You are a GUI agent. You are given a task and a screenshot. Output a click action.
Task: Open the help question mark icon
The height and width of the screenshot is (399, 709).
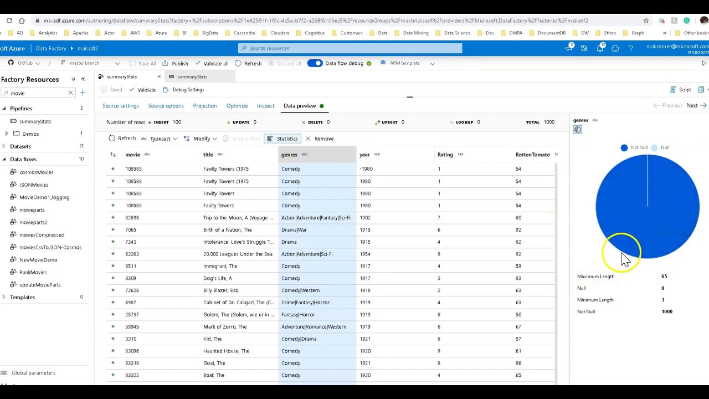pyautogui.click(x=630, y=48)
